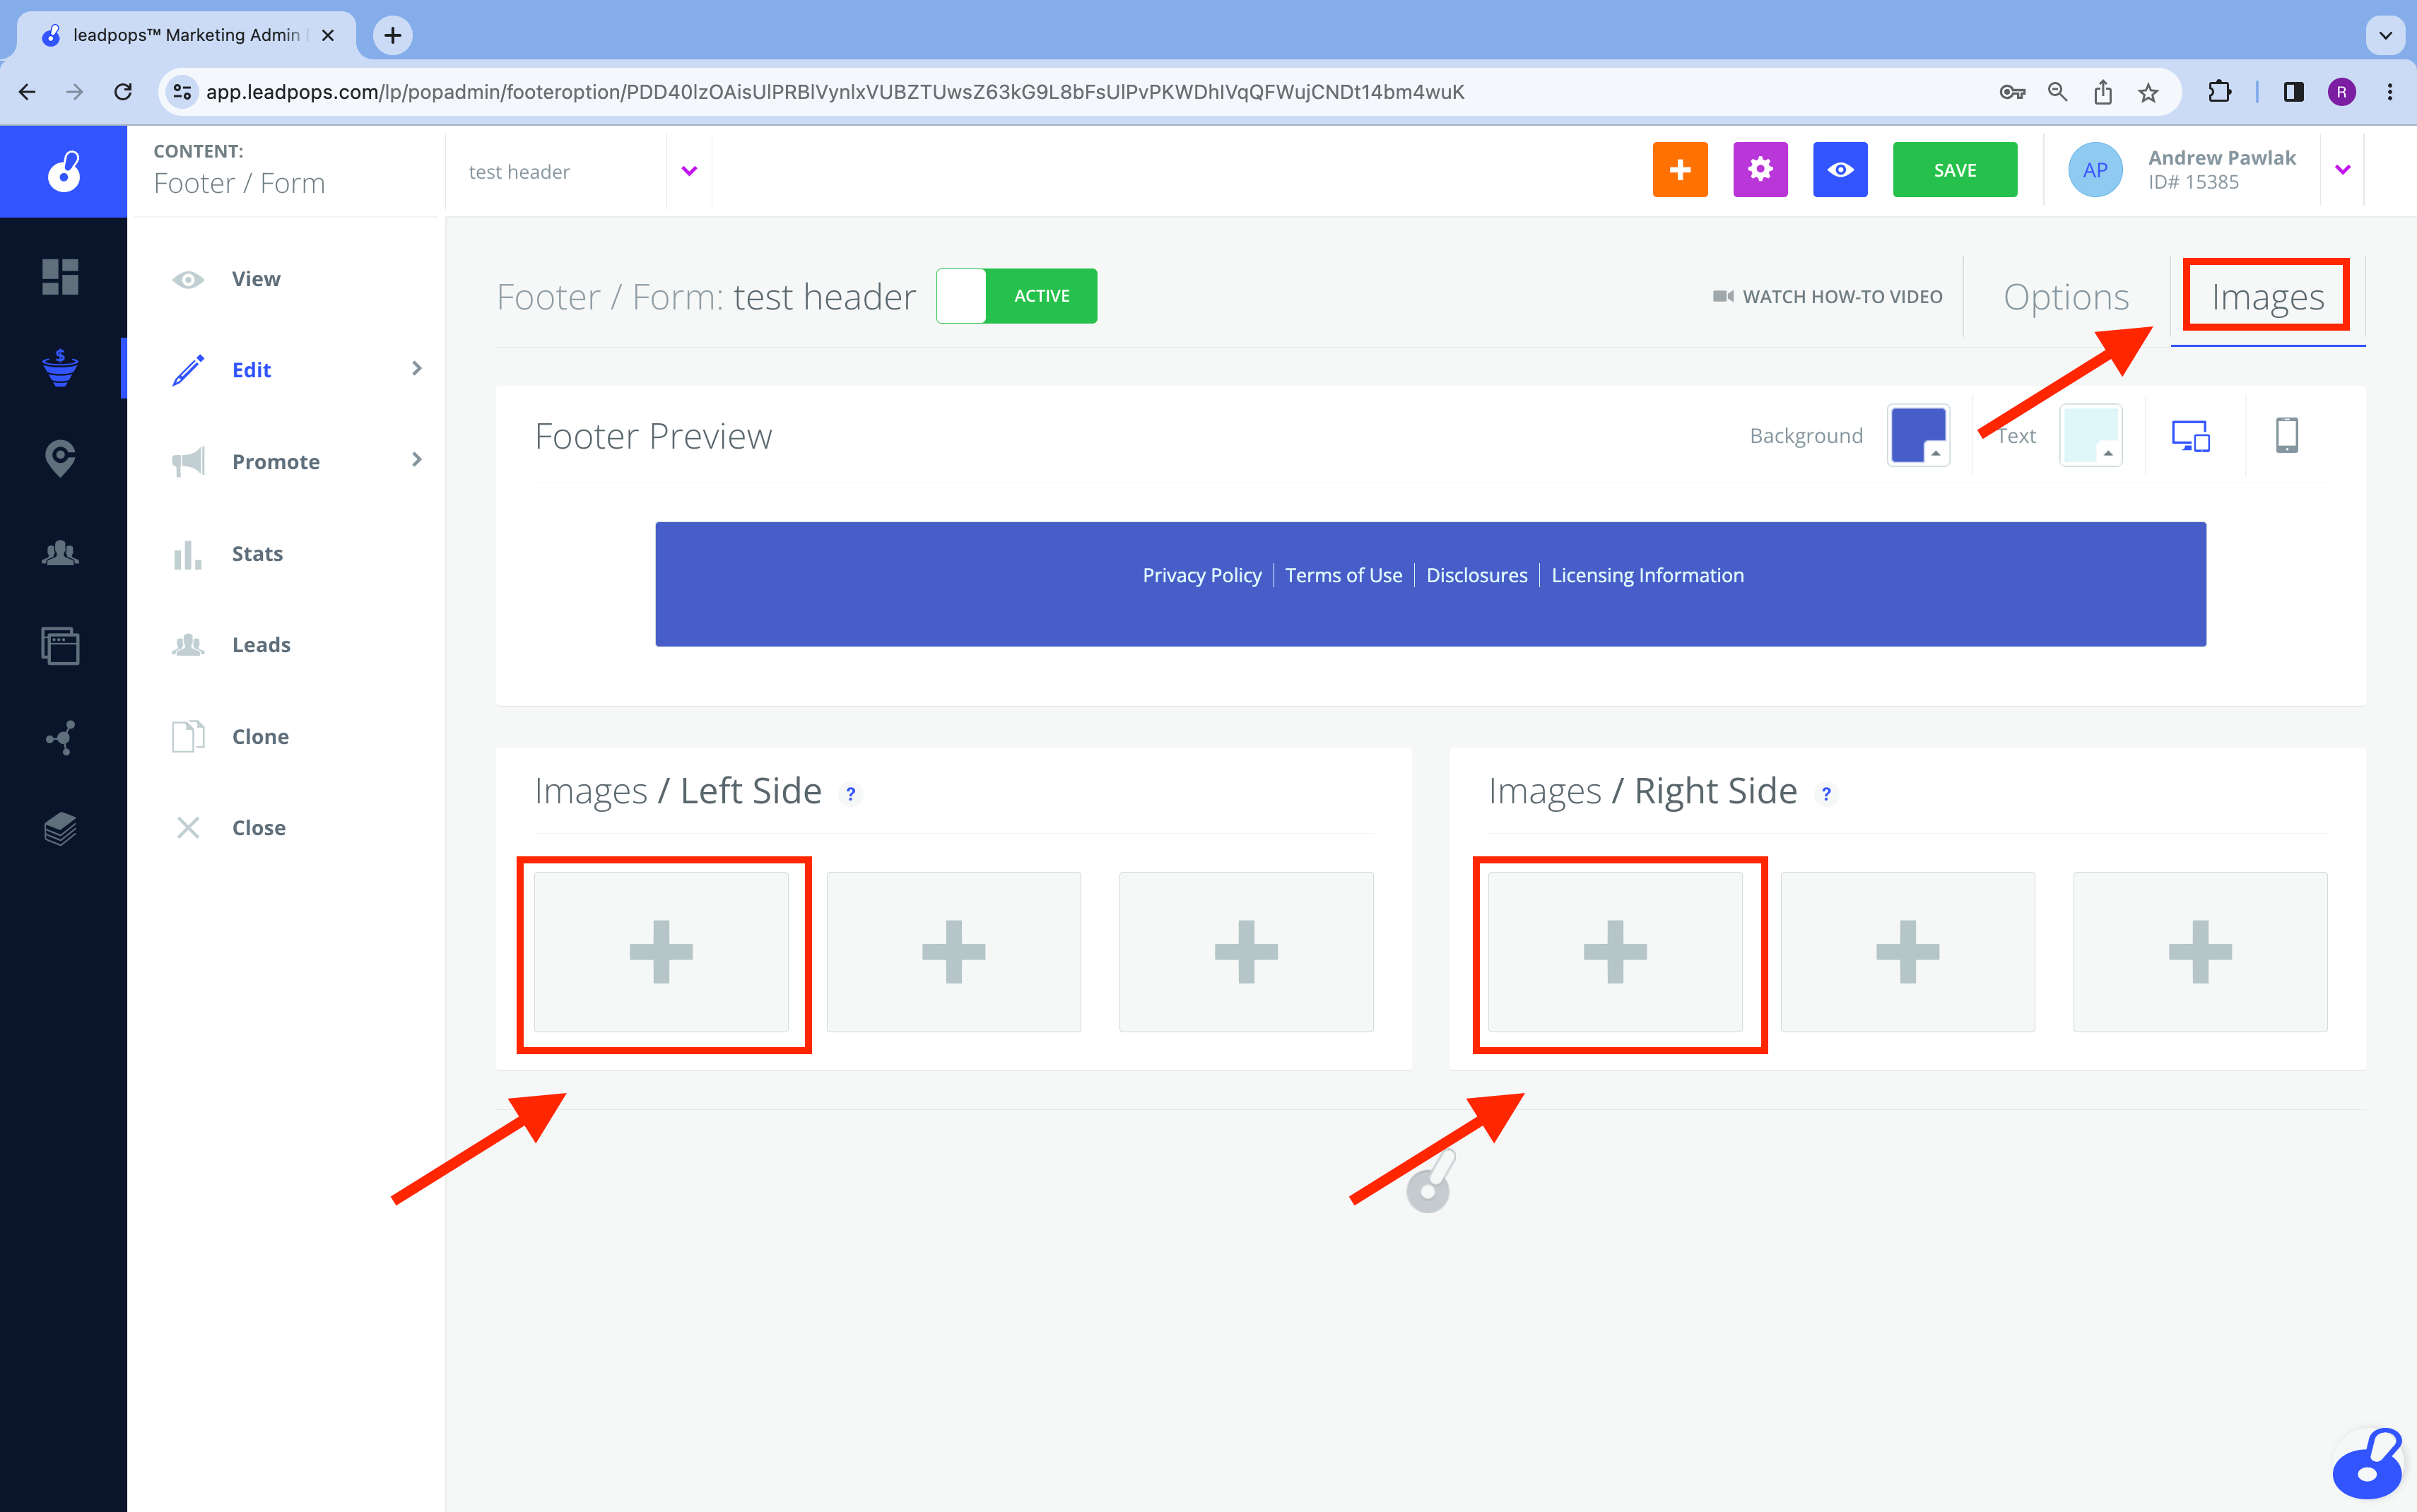Open the password key icon in address bar

(2012, 92)
